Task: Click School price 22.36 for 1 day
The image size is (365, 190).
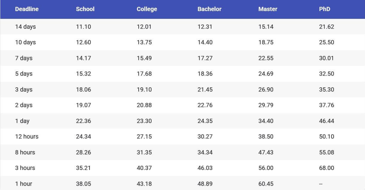Action: point(83,121)
